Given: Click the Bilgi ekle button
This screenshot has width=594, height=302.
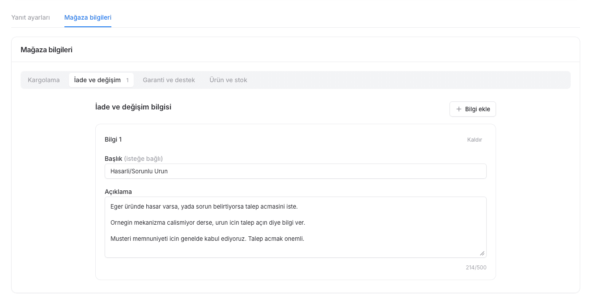Looking at the screenshot, I should [473, 109].
